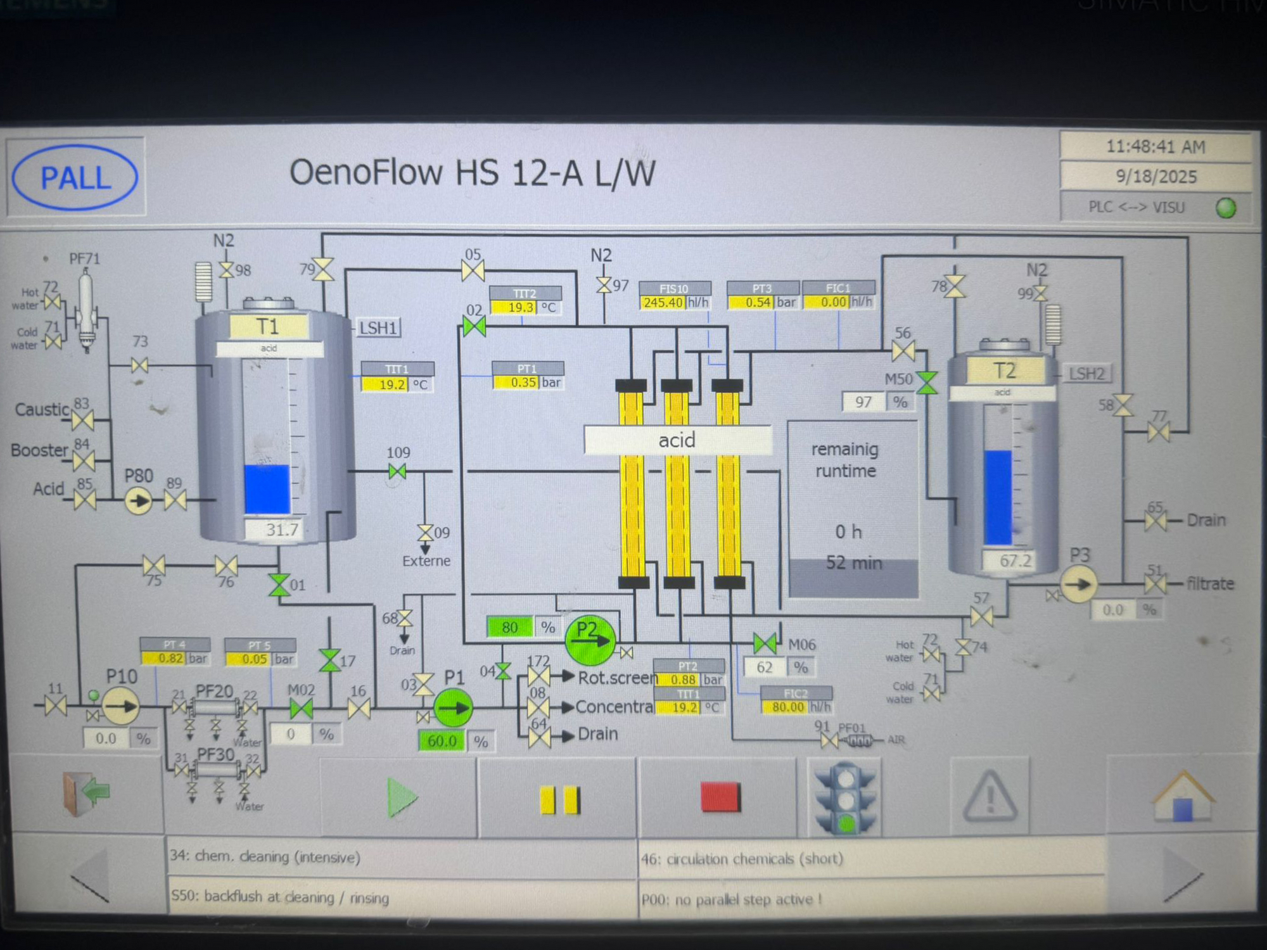Image resolution: width=1267 pixels, height=950 pixels.
Task: Go to the home screen
Action: pyautogui.click(x=1182, y=797)
